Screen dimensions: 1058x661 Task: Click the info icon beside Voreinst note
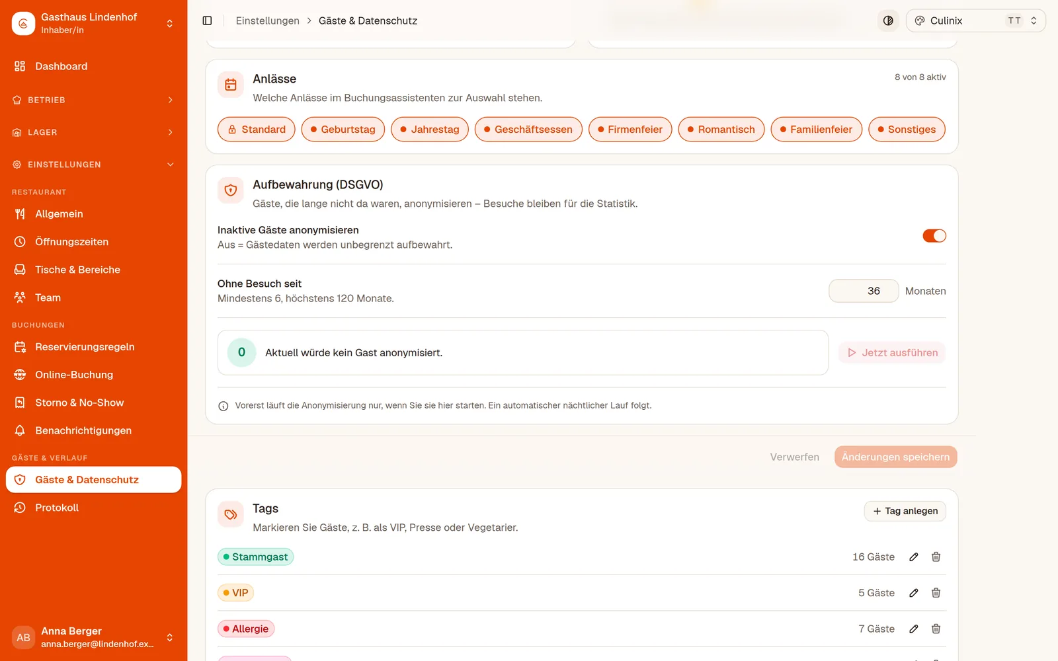click(x=224, y=406)
